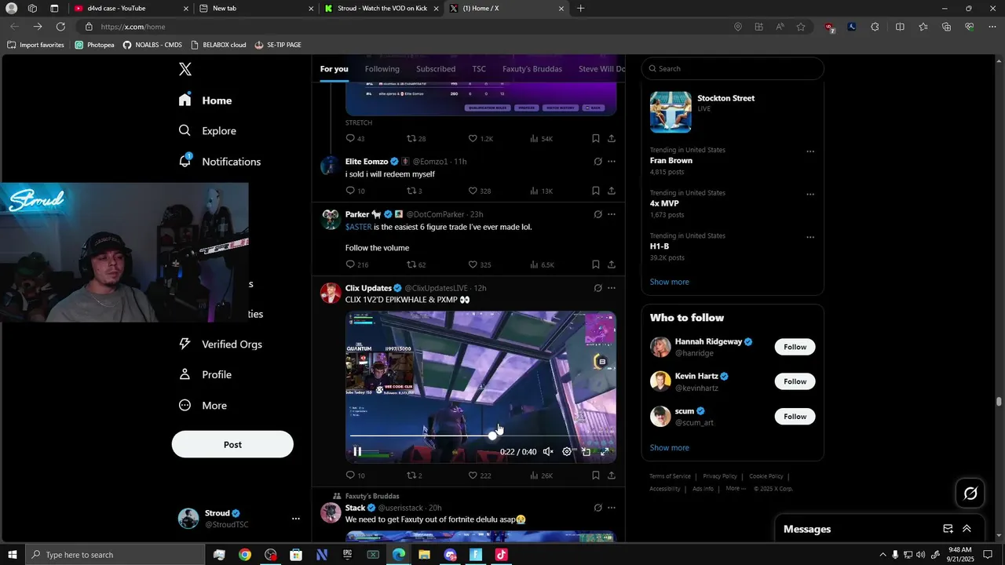Image resolution: width=1005 pixels, height=565 pixels.
Task: Expand the video to fullscreen
Action: point(605,451)
